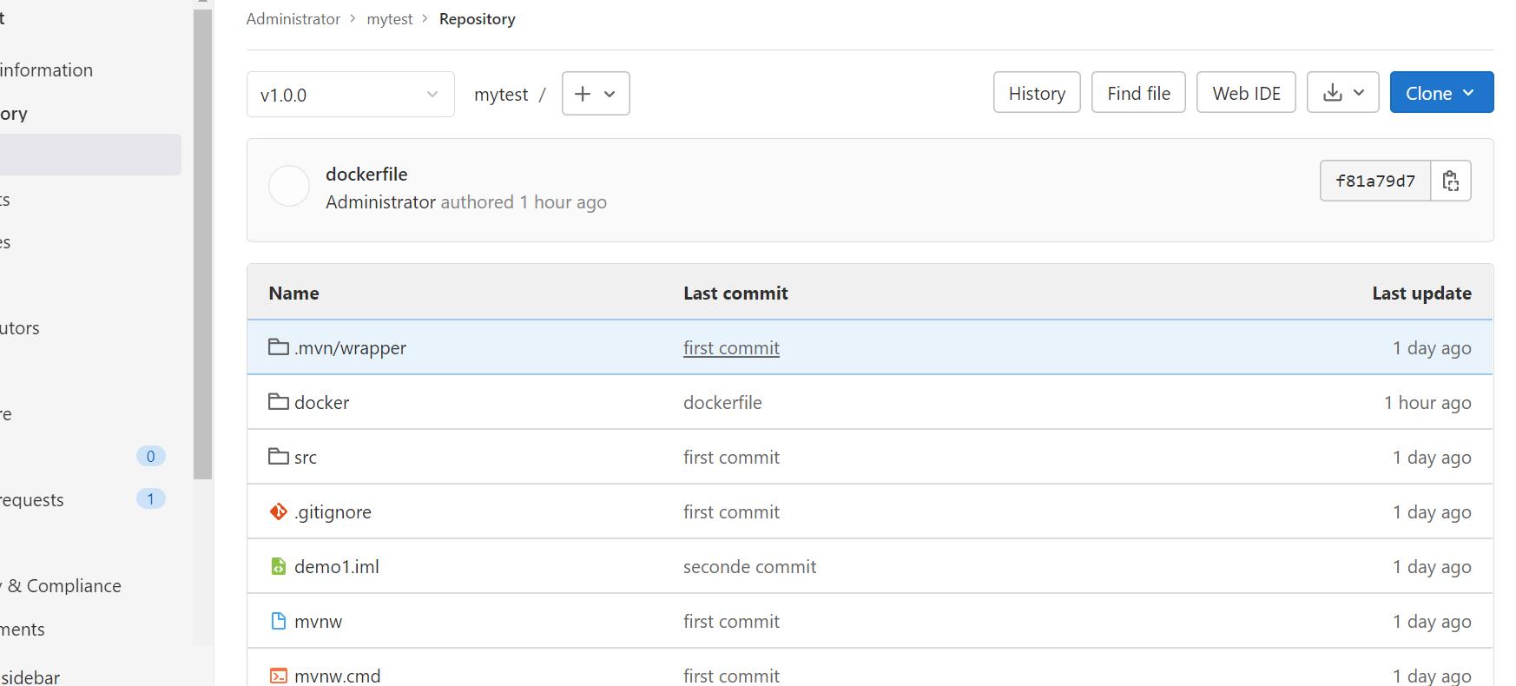The image size is (1516, 686).
Task: Open the plus add-file dropdown
Action: (x=596, y=94)
